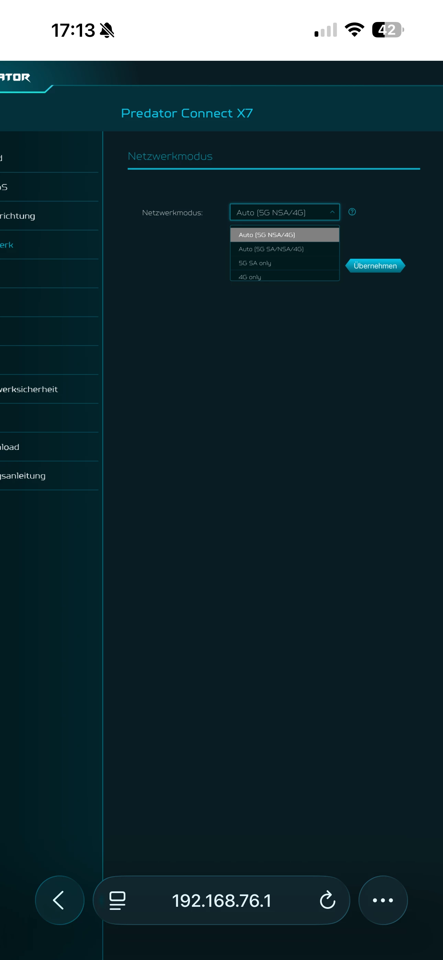Tap the silent-mode bell icon in the status bar
This screenshot has height=960, width=443.
[x=107, y=30]
